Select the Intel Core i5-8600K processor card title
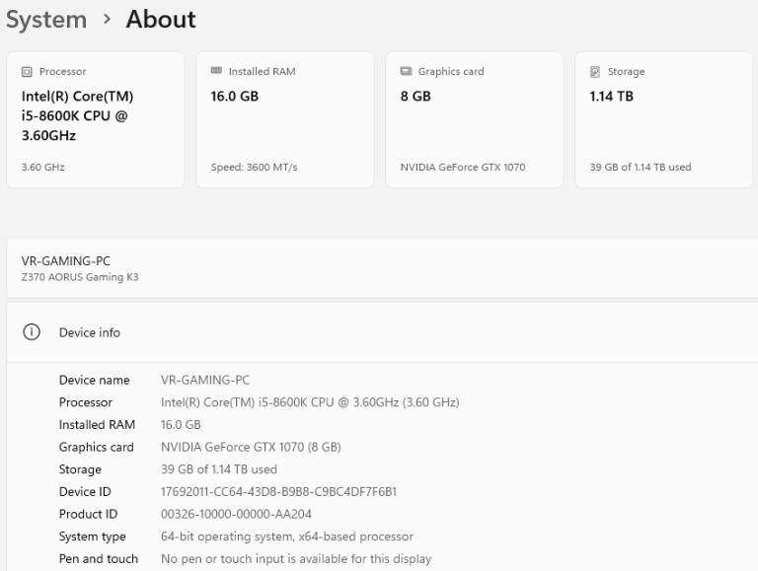Screen dimensions: 758x571 77,115
